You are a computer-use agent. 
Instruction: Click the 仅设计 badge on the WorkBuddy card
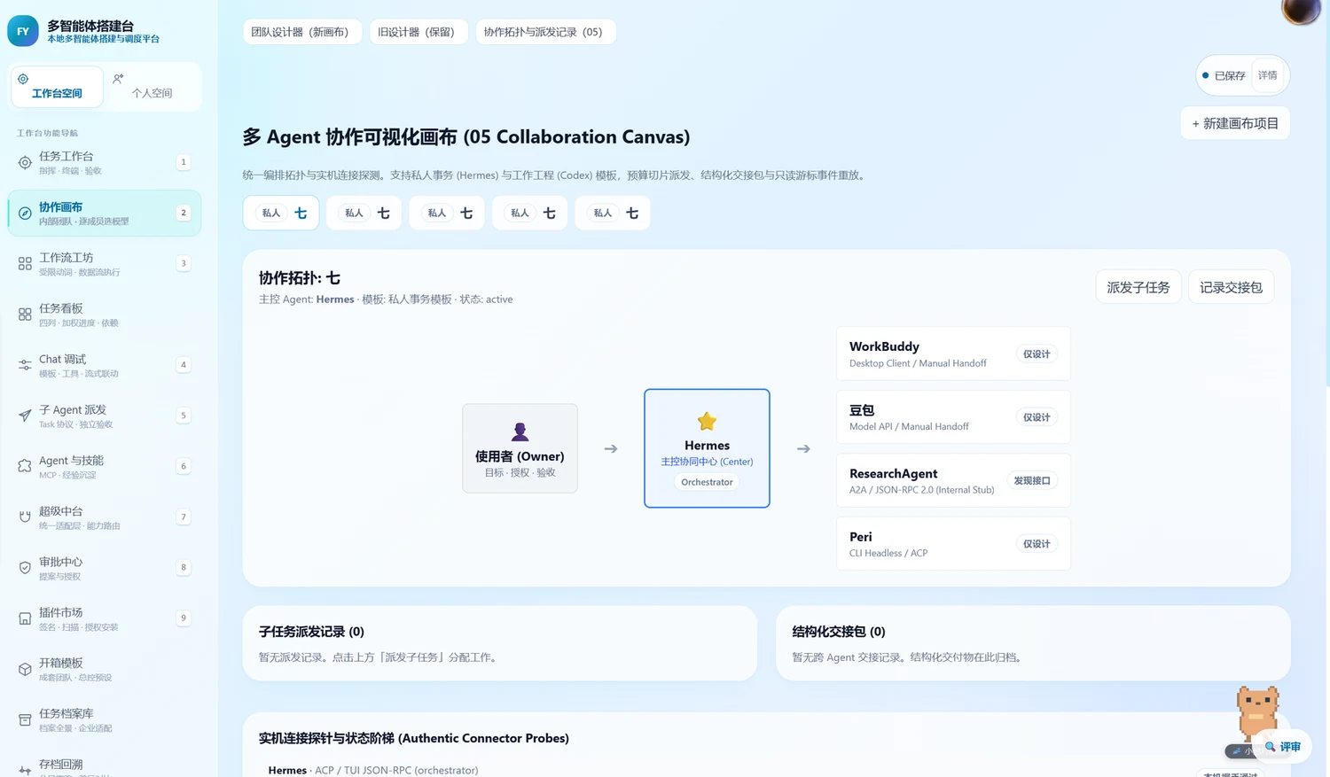[1037, 354]
